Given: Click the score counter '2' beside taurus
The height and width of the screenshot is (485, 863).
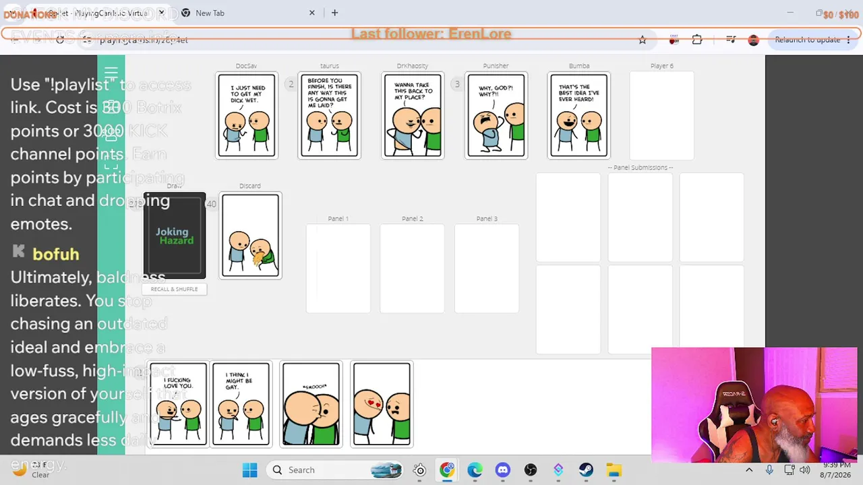Looking at the screenshot, I should 291,84.
